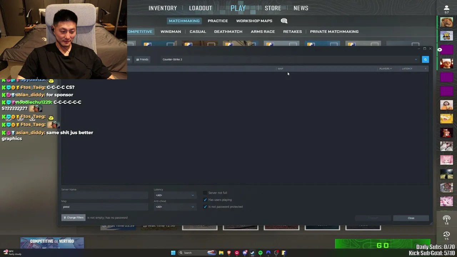Switch to the Friends tab in server browser
This screenshot has width=457, height=257.
click(x=142, y=59)
